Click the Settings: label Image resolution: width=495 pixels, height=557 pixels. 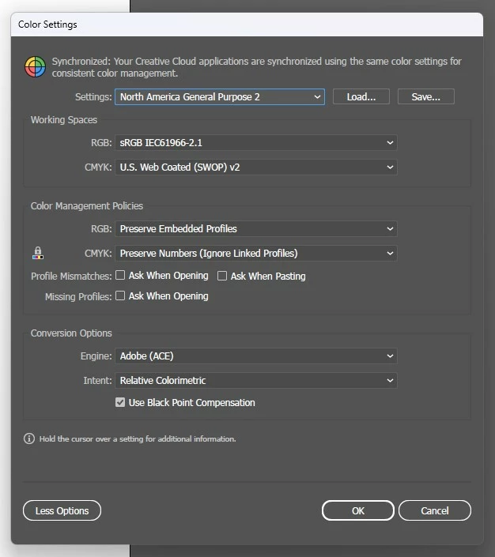[x=93, y=96]
